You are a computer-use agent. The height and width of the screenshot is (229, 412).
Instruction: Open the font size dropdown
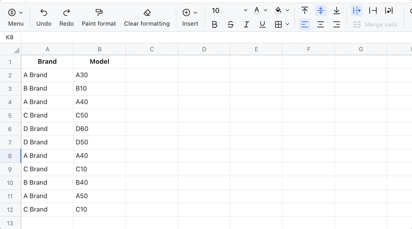(x=245, y=10)
